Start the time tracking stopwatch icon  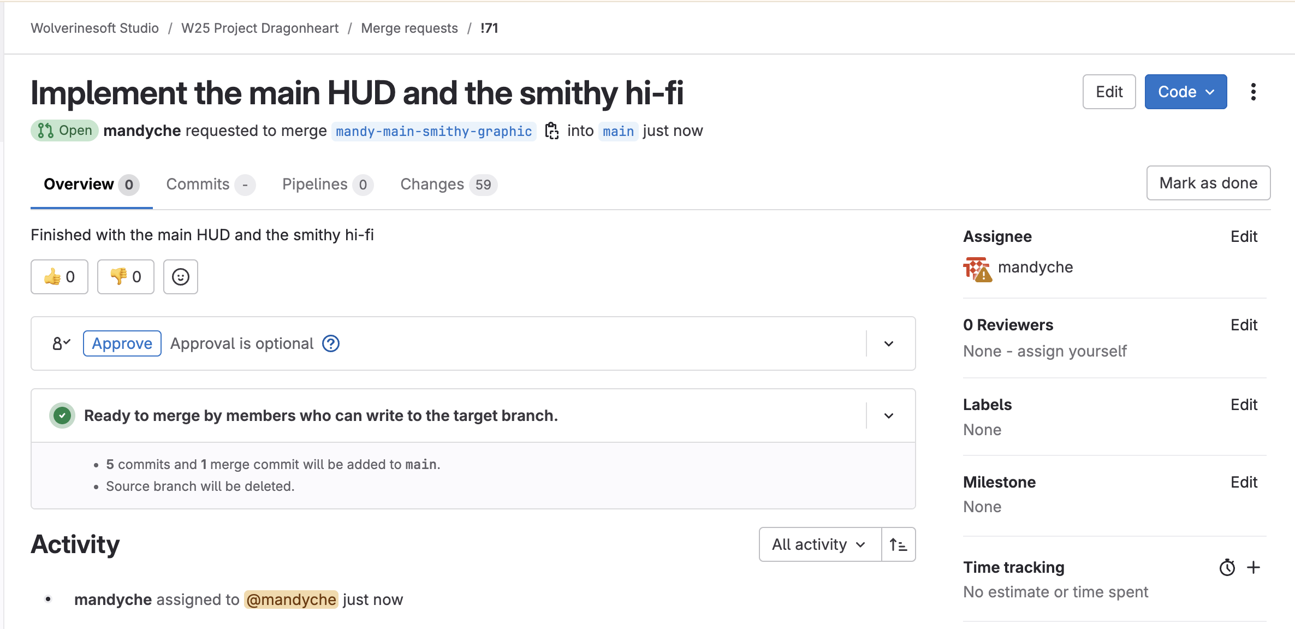coord(1227,568)
